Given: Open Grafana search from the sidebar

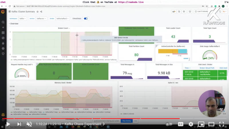Looking at the screenshot, I should click(3, 22).
